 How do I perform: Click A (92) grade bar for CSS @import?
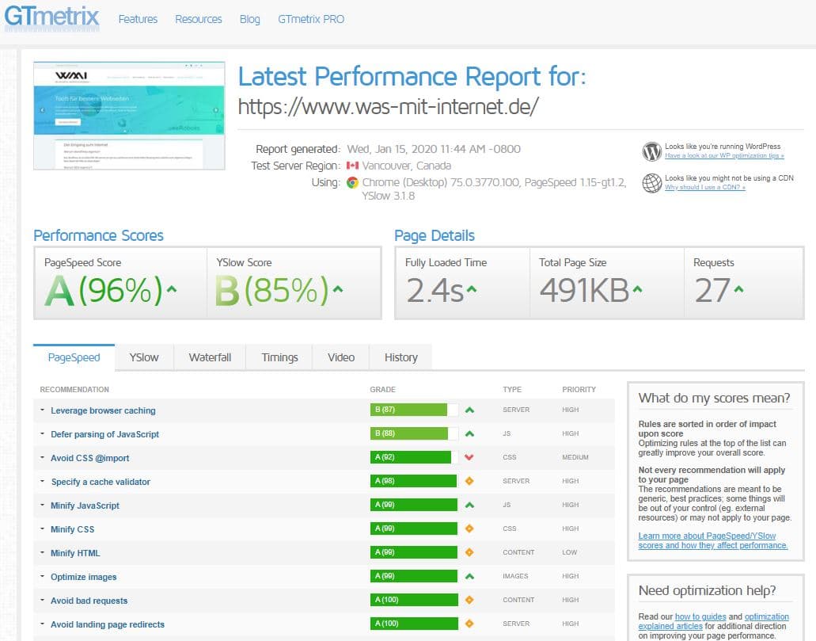414,457
